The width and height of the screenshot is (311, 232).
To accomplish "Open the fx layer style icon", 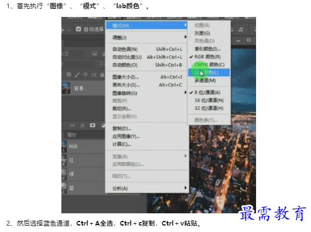I will coord(82,125).
